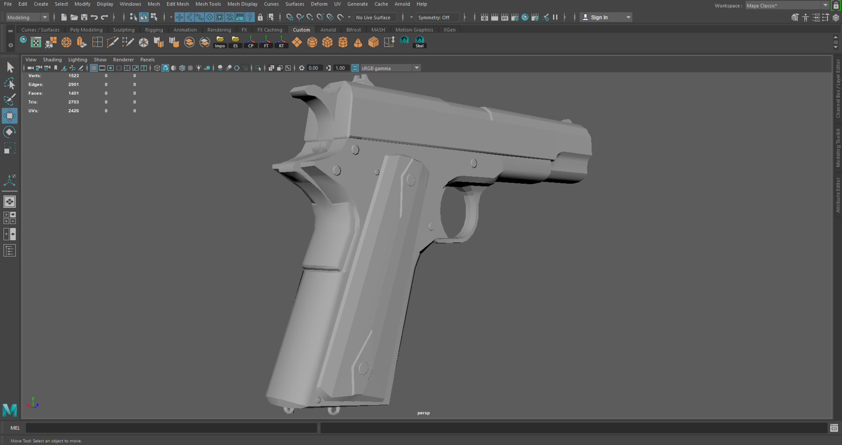
Task: Switch to the Poly Modeling shelf tab
Action: click(x=86, y=29)
